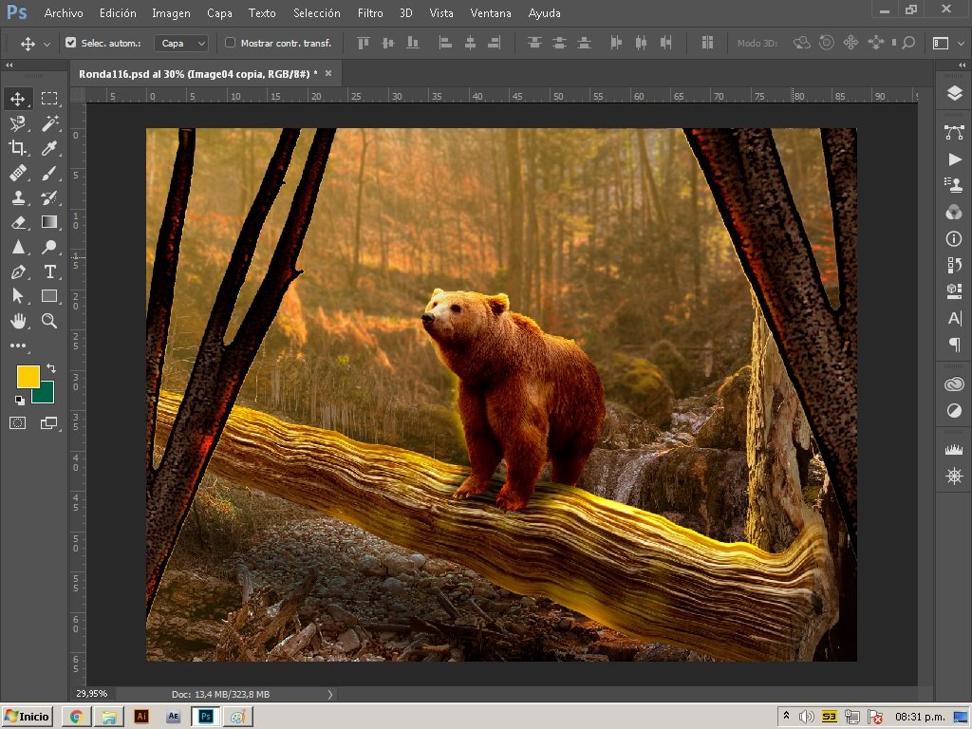This screenshot has width=972, height=729.
Task: Open the Filtro menu
Action: coord(370,13)
